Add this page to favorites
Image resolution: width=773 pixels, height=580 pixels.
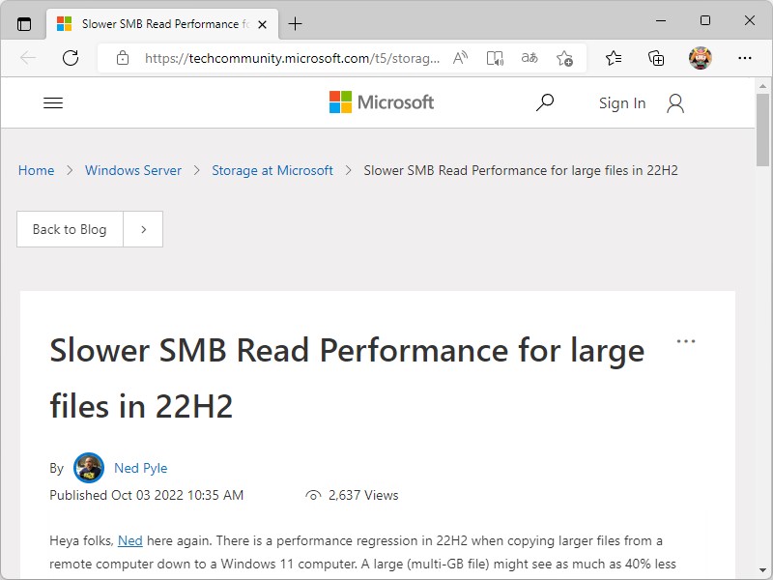(x=565, y=58)
